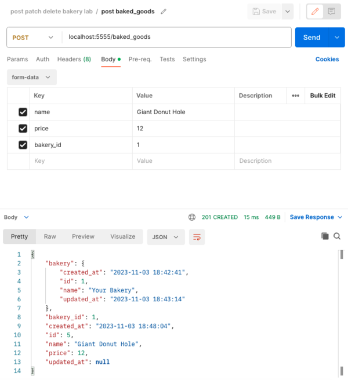Open the Cookies link
The height and width of the screenshot is (380, 348).
coord(327,59)
